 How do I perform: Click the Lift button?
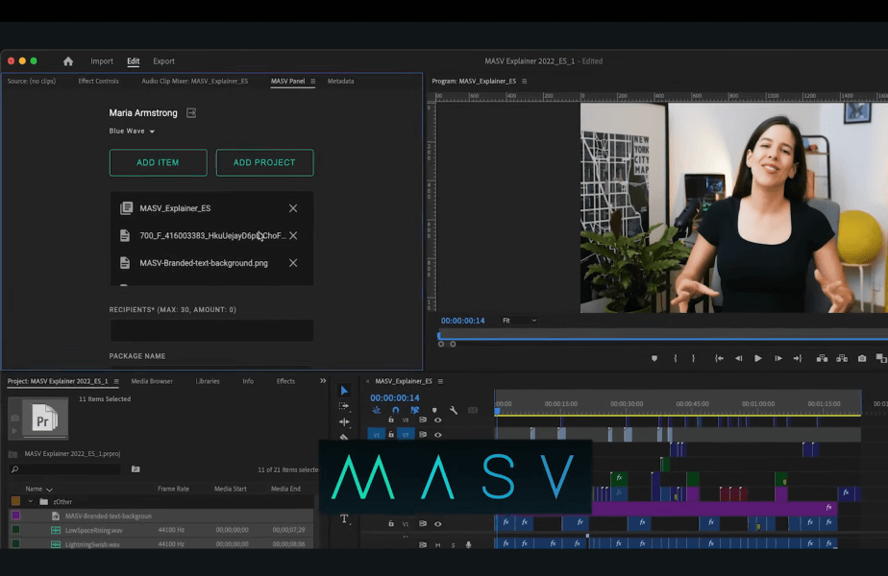[822, 358]
